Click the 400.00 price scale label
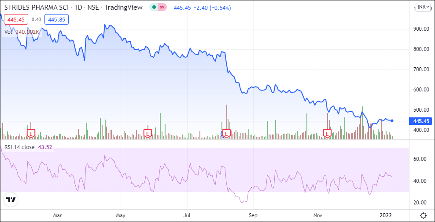 click(x=421, y=130)
